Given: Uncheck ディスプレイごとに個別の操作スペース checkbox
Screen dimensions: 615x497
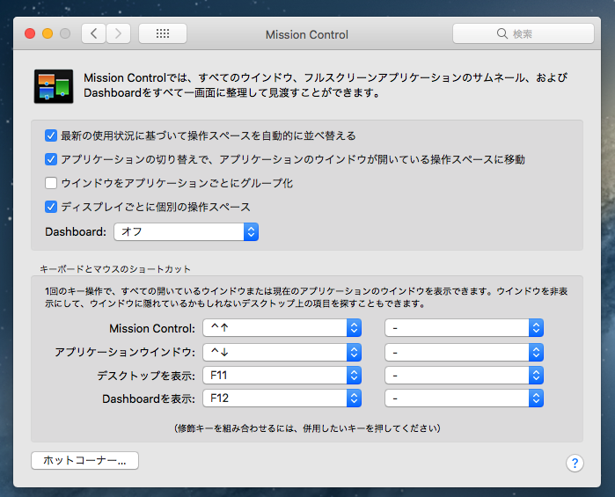Looking at the screenshot, I should pos(51,207).
